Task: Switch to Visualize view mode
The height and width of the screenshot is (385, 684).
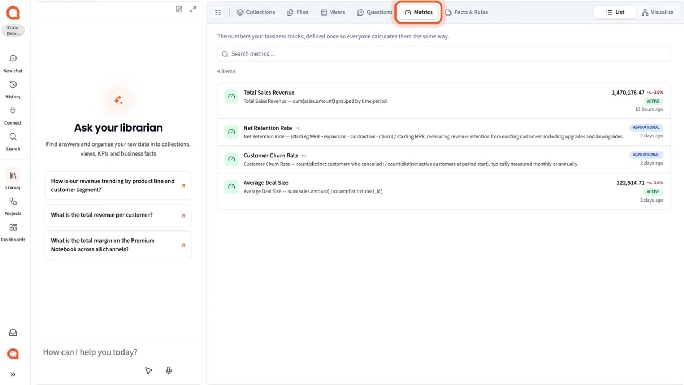Action: tap(657, 12)
